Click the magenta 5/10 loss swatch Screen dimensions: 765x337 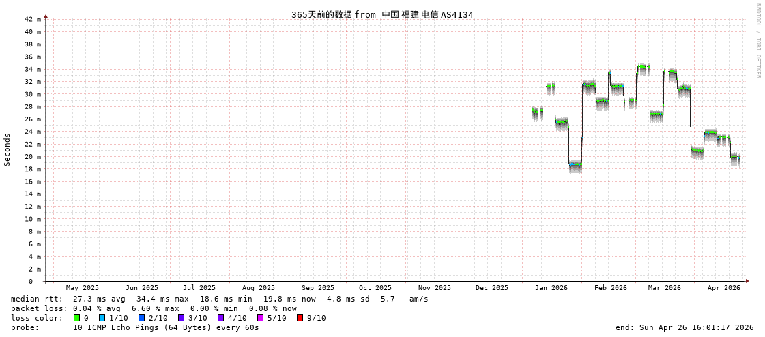click(261, 318)
